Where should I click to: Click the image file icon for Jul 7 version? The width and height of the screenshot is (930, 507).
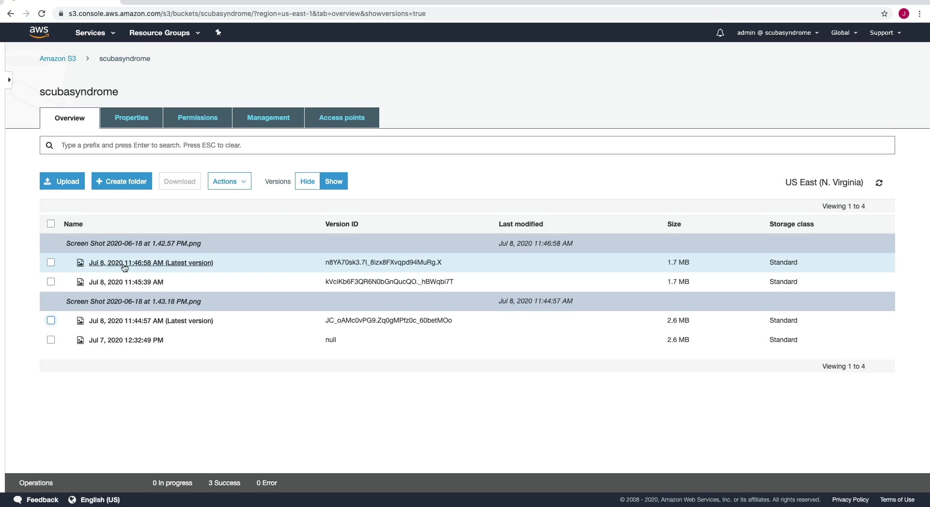click(80, 340)
